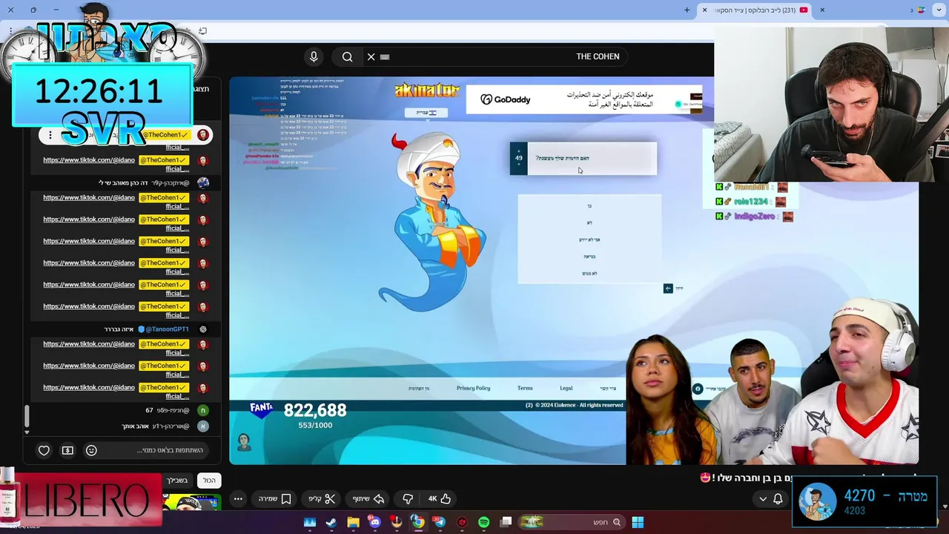The image size is (949, 534).
Task: Open the three-dot more actions menu
Action: (x=238, y=499)
